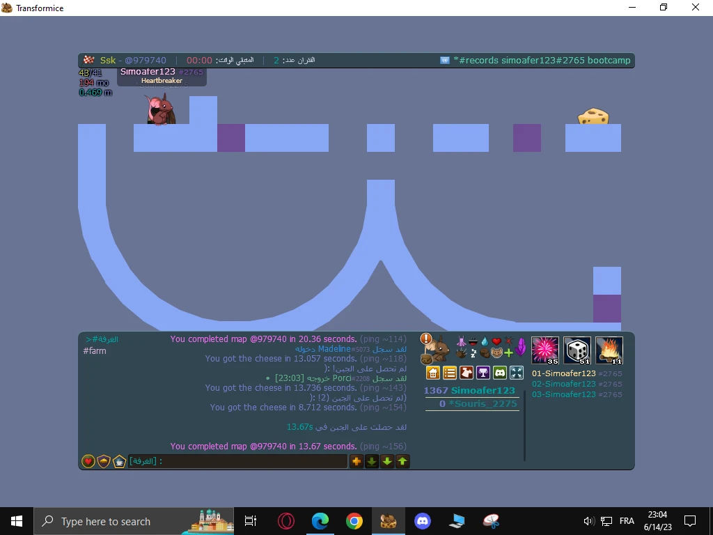Launch Google Chrome from the taskbar
This screenshot has height=535, width=713.
point(354,521)
